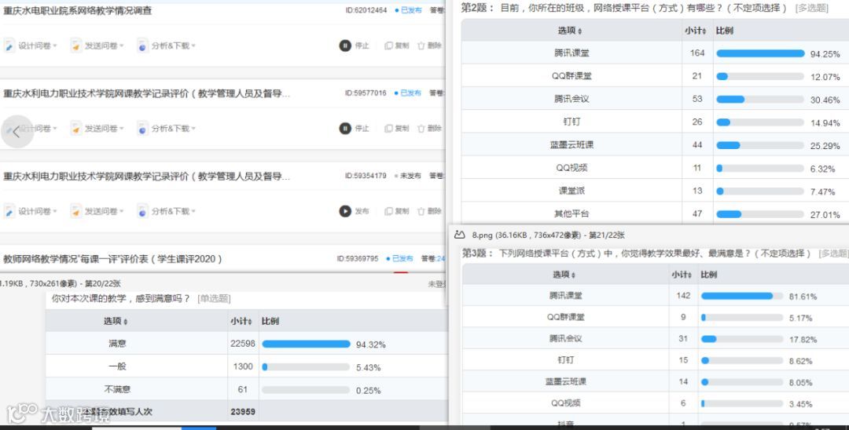Select 课堂派 row in 第2题 table
The image size is (849, 430).
(655, 191)
